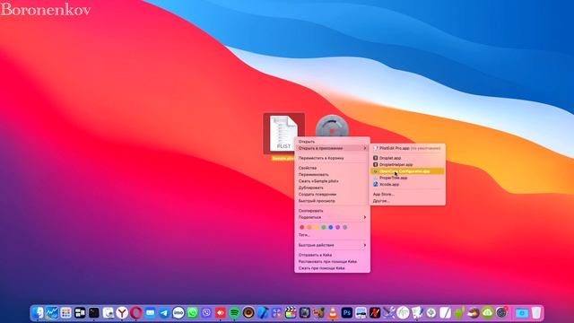
Task: Choose Создать псевдоним menu entry
Action: pos(332,194)
